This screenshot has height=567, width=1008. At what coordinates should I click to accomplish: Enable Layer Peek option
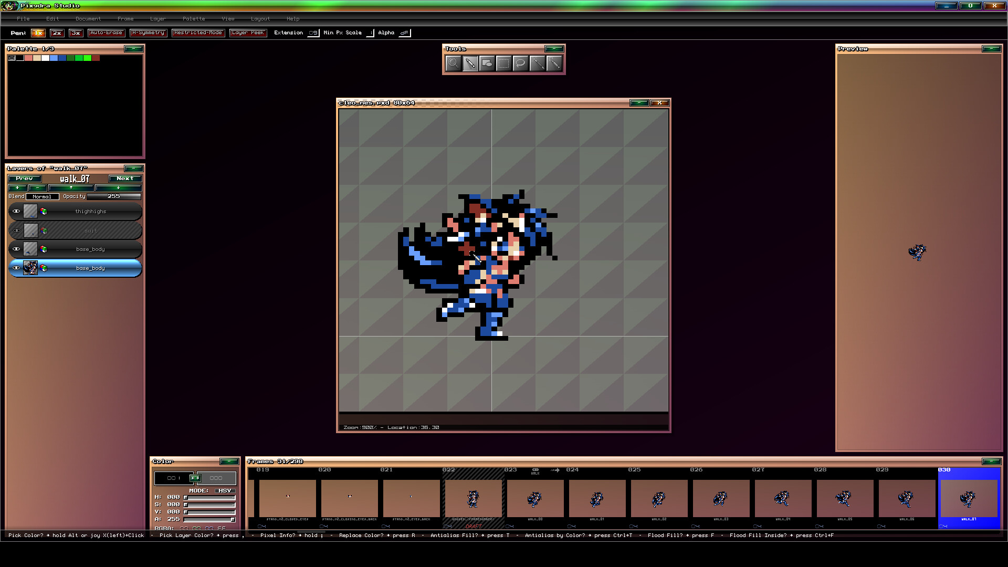pyautogui.click(x=248, y=33)
